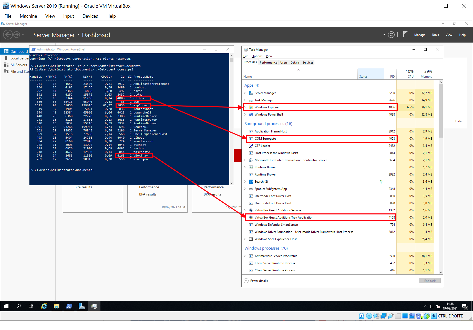This screenshot has height=330, width=473.
Task: Expand the Server Manager process row
Action: pyautogui.click(x=245, y=93)
